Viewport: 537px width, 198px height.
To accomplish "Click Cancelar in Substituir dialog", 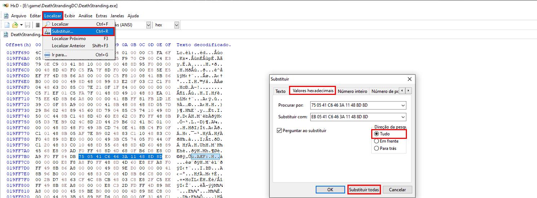I will 397,190.
